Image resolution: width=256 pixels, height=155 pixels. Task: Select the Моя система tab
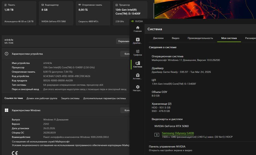(x=229, y=38)
